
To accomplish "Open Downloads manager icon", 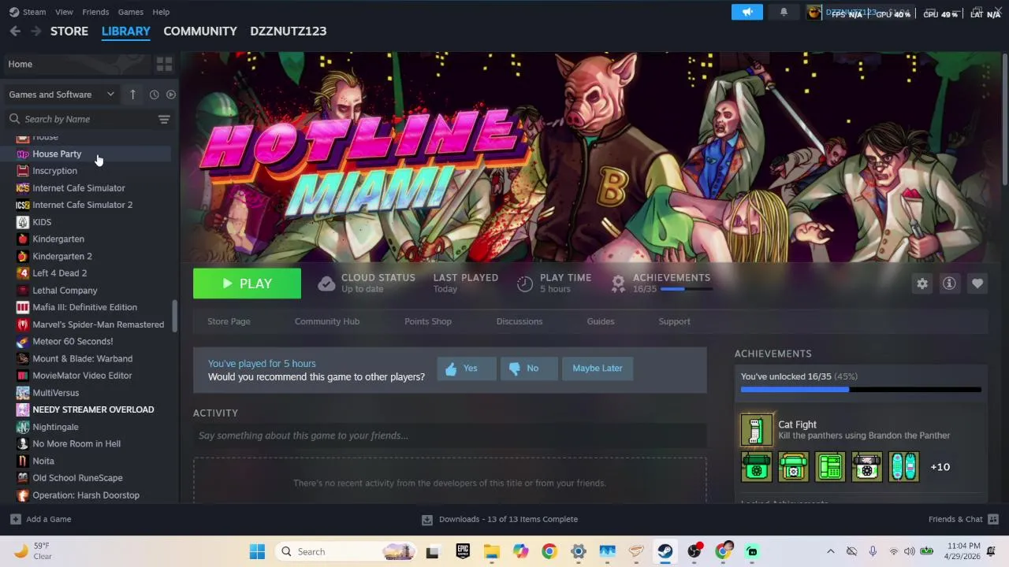I will (x=426, y=520).
